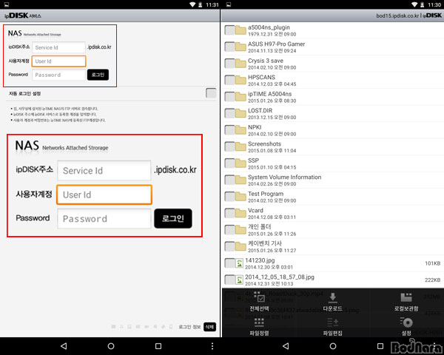Tap recent apps button on login screen
Screen dimensions: 444x355
(x=158, y=346)
